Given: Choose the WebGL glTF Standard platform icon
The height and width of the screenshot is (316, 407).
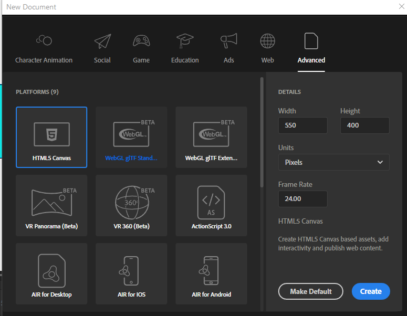Looking at the screenshot, I should point(134,133).
